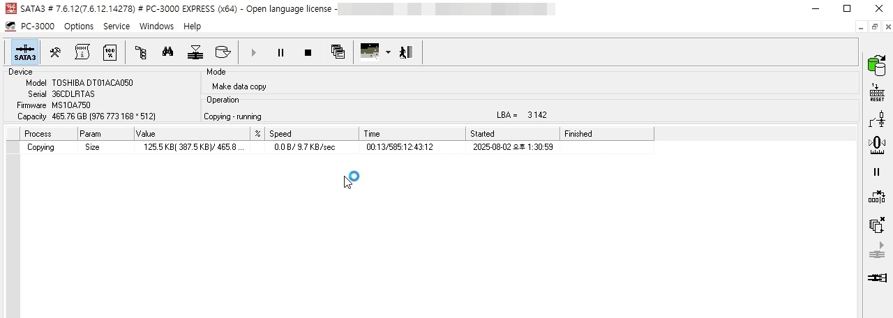Open the Options menu
Screen dimensions: 893x318
pyautogui.click(x=79, y=26)
